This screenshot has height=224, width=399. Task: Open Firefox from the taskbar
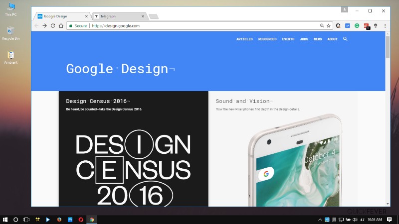tap(59, 220)
